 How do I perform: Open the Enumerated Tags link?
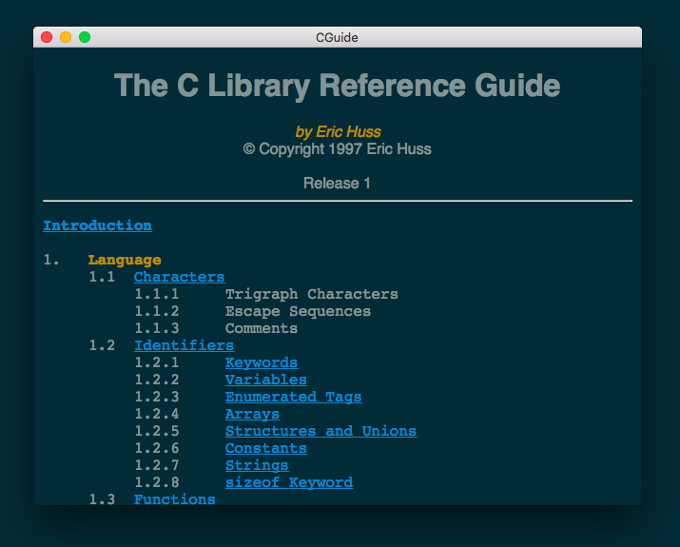point(293,397)
